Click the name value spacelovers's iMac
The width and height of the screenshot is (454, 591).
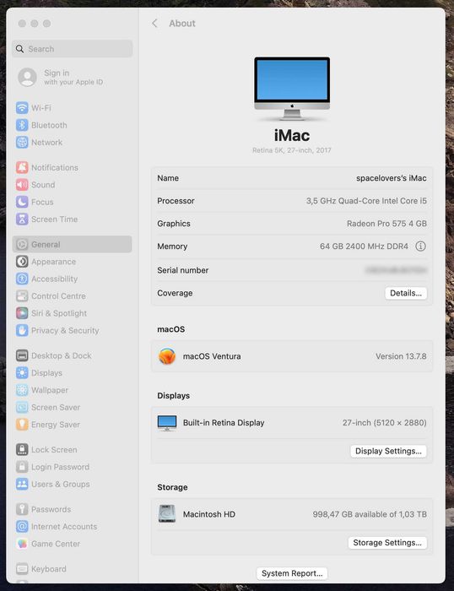tap(391, 178)
